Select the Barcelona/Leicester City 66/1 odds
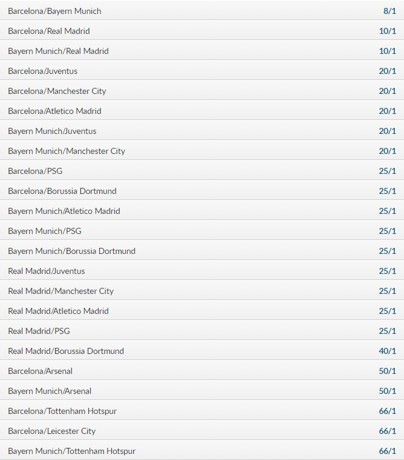Screen dimensions: 404x460 tap(387, 431)
